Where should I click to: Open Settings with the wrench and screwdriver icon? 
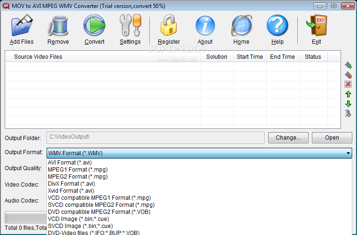click(x=130, y=25)
